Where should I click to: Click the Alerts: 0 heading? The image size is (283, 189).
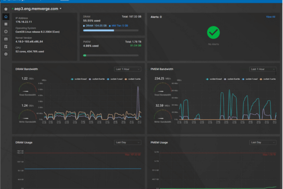coord(156,17)
